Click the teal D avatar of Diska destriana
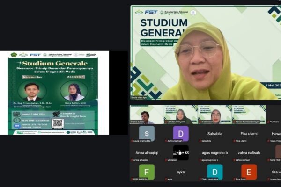The width and height of the screenshot is (281, 187). 215,172
